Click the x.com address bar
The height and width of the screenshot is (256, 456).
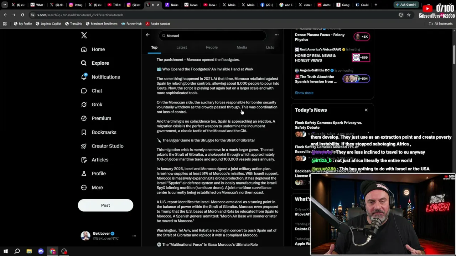point(214,15)
